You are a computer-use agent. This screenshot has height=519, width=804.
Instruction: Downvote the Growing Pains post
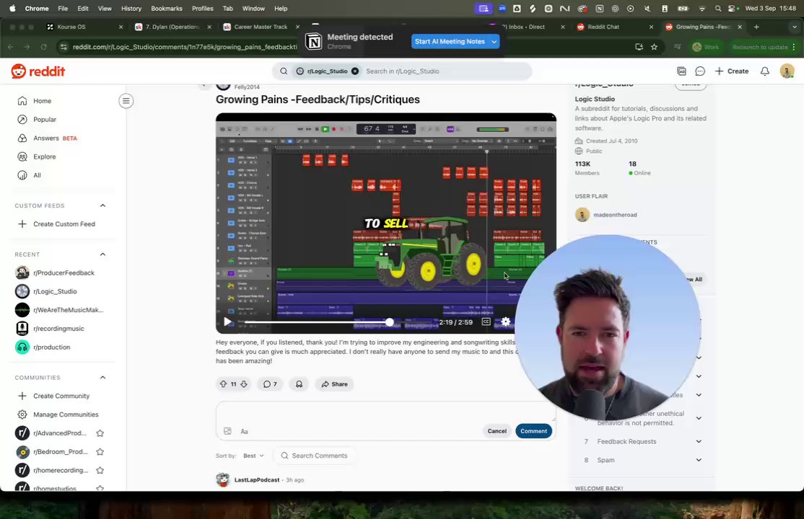[x=244, y=383]
